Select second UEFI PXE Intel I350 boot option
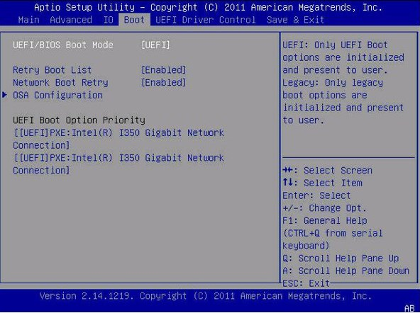 (x=118, y=164)
